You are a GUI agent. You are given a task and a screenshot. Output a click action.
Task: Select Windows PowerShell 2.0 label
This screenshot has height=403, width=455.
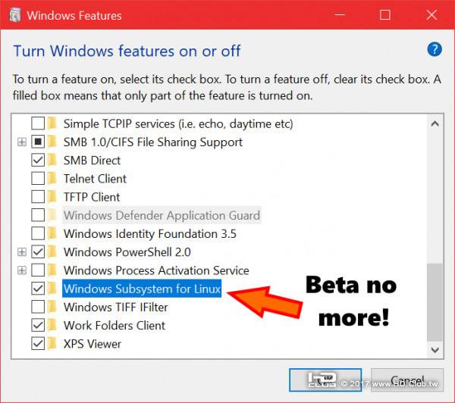(x=127, y=252)
